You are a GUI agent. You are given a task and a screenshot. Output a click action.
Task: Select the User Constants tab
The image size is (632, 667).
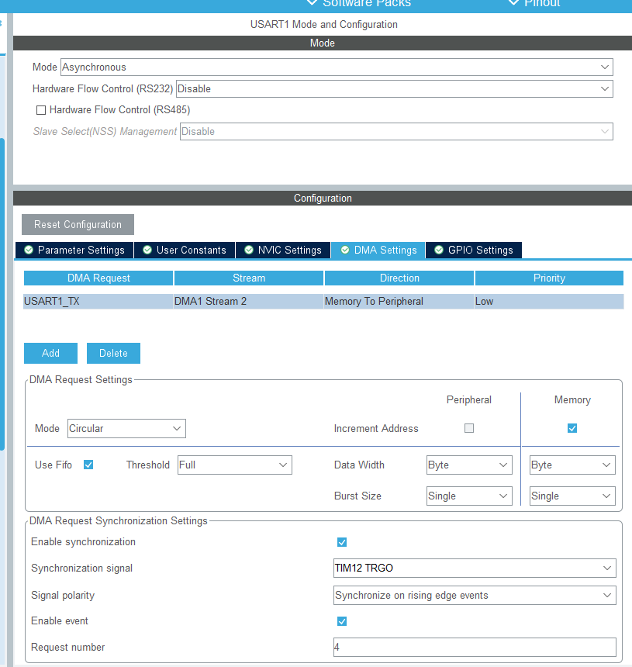[185, 250]
